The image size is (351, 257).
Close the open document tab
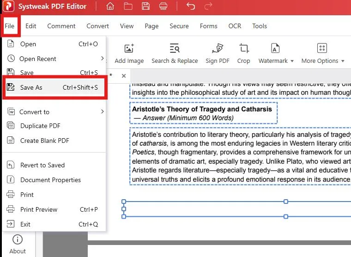(124, 76)
